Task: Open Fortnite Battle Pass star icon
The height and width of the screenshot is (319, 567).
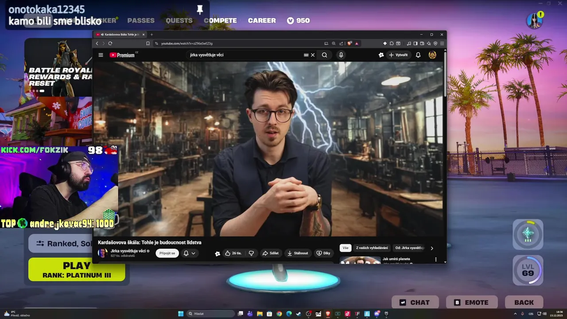Action: [528, 234]
